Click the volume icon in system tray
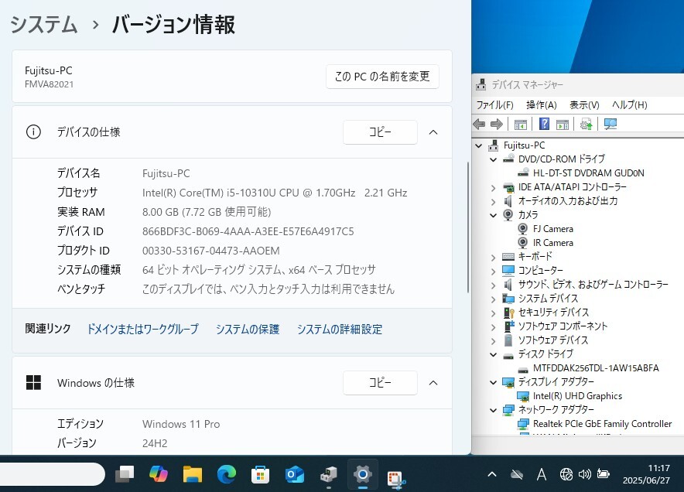The width and height of the screenshot is (684, 492). click(x=584, y=473)
